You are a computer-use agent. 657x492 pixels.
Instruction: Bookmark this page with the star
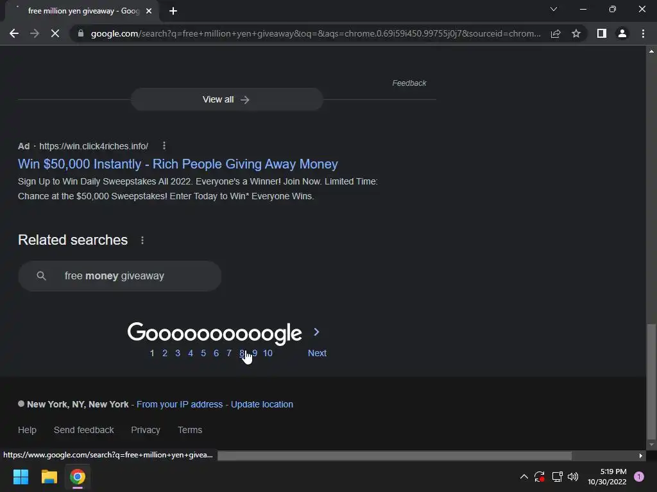coord(576,33)
